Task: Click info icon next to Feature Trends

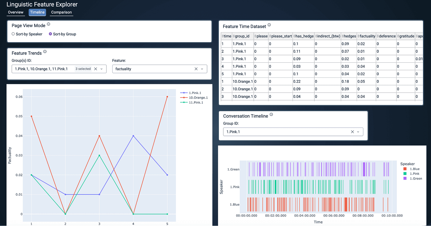Action: pos(45,52)
